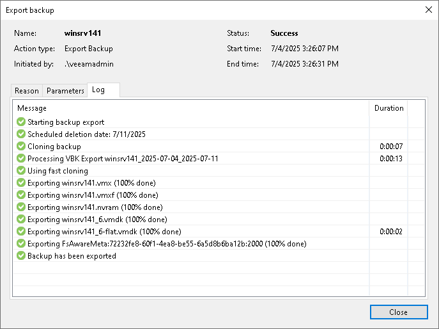Switch to the Reason tab
The height and width of the screenshot is (329, 439).
coord(27,91)
